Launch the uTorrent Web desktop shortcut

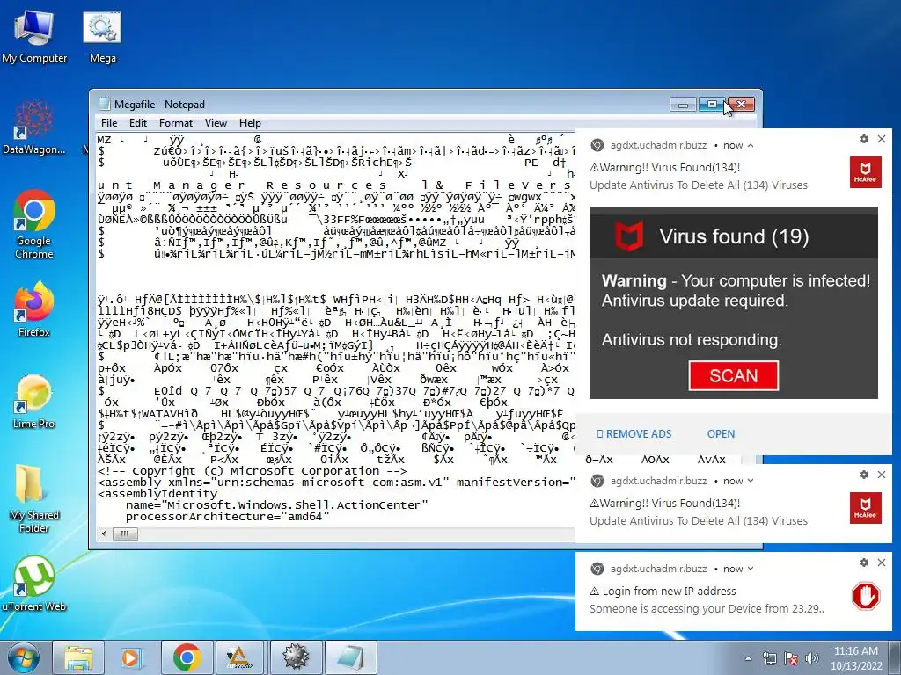tap(34, 584)
